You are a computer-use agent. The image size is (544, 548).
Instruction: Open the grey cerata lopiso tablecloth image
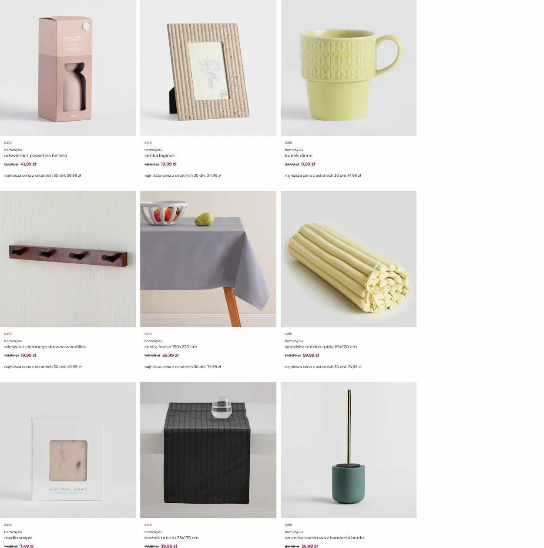point(208,259)
